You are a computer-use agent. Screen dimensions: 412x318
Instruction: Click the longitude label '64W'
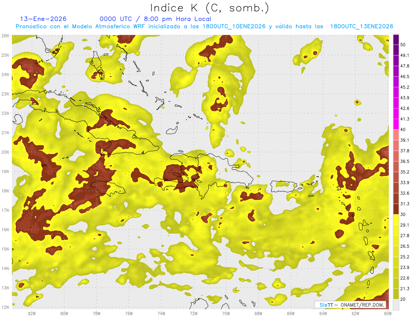[x=323, y=314]
